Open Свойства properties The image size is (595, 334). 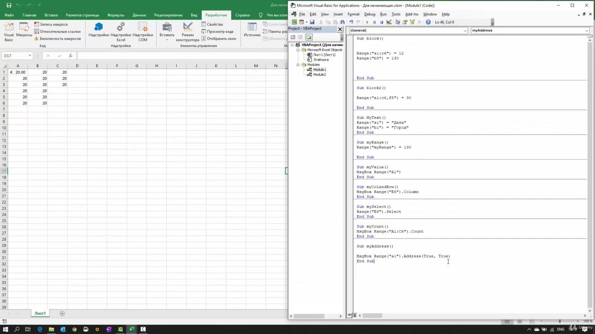212,24
